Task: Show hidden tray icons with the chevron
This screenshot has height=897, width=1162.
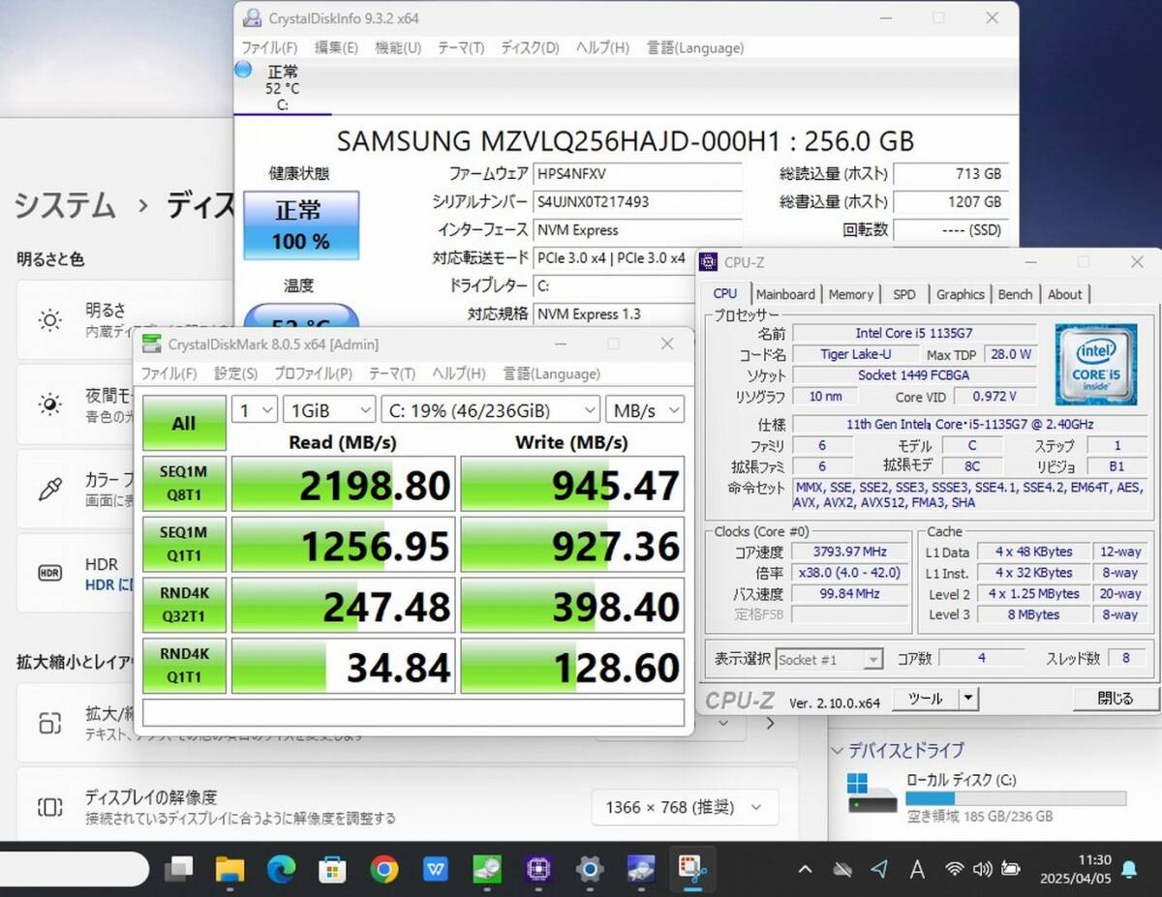Action: (x=805, y=869)
